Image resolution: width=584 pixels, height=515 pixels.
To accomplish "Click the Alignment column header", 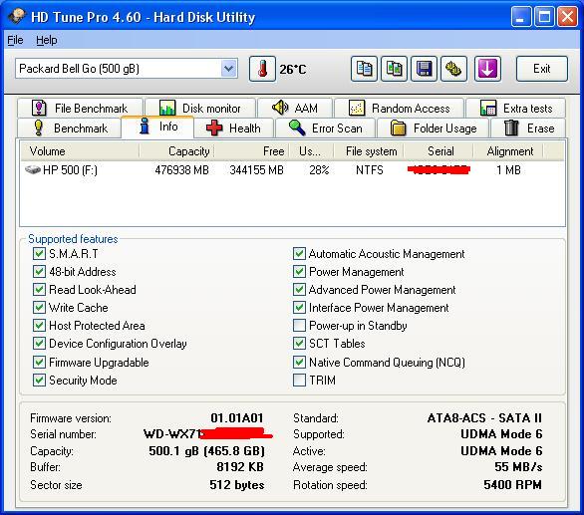I will tap(507, 151).
